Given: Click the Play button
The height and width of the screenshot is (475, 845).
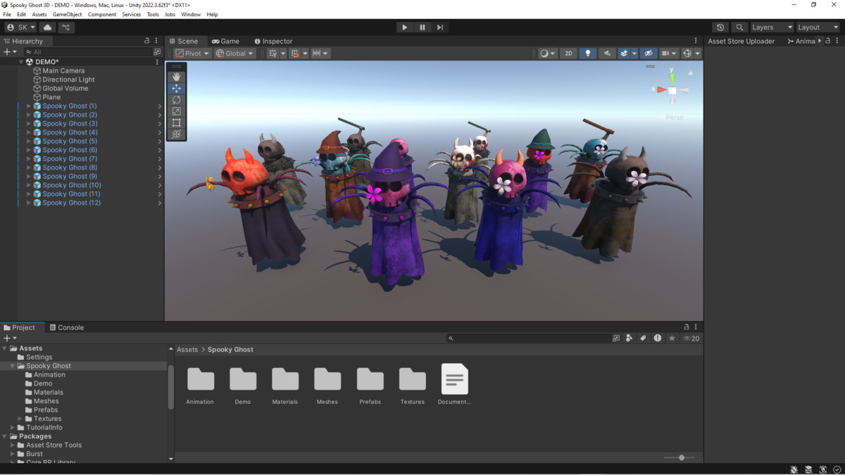Looking at the screenshot, I should click(404, 27).
